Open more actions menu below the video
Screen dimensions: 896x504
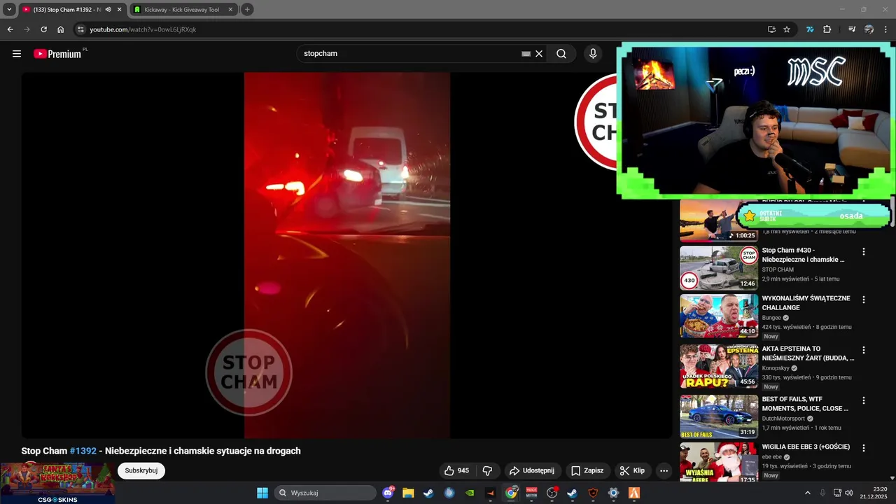[x=664, y=470]
